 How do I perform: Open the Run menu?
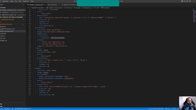point(20,1)
